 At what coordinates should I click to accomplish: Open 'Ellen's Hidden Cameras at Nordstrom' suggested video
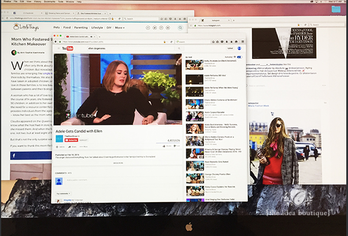(214, 104)
